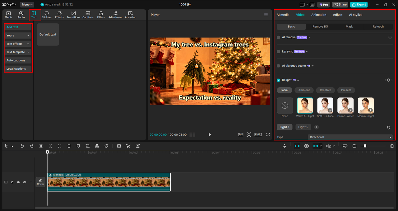398x211 pixels.
Task: Click the Undo icon
Action: pyautogui.click(x=22, y=146)
